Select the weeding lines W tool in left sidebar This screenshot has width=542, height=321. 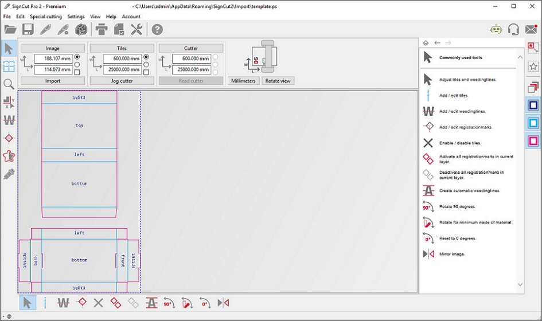click(x=9, y=120)
